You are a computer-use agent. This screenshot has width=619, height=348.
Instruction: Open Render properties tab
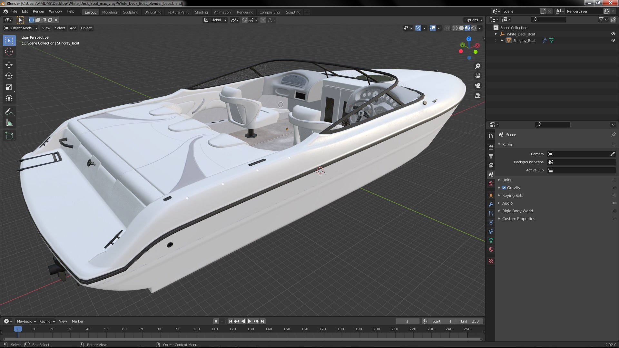point(491,147)
